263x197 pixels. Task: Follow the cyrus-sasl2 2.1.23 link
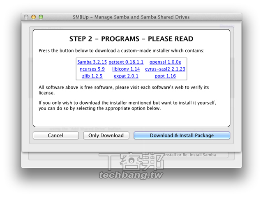click(x=165, y=69)
